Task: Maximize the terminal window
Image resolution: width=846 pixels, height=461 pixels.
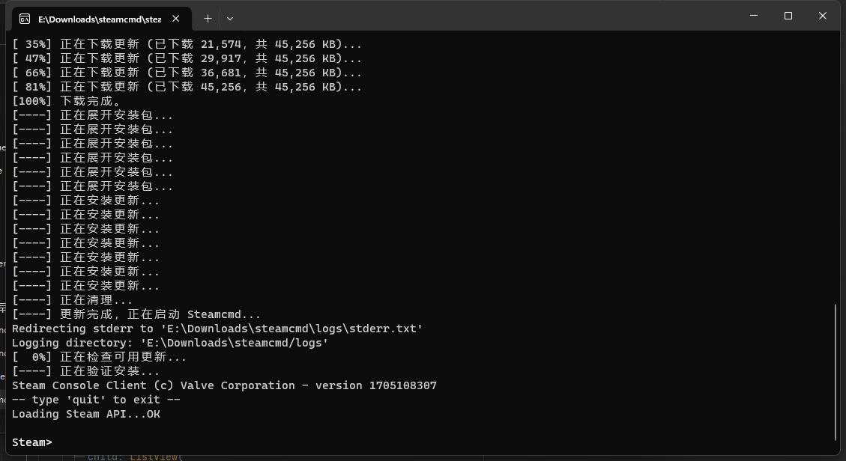Action: (x=788, y=16)
